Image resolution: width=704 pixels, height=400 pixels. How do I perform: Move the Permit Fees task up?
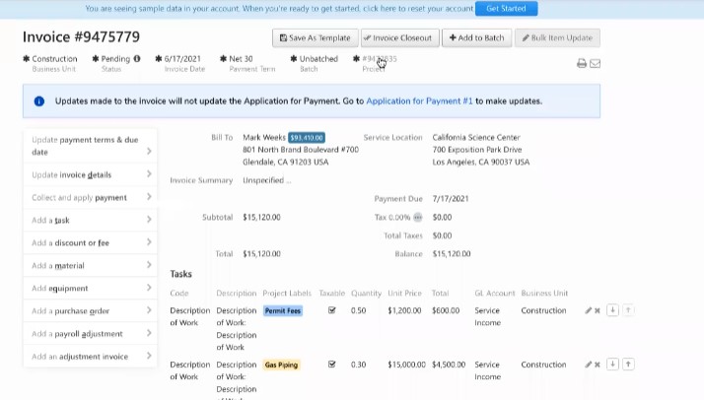pyautogui.click(x=628, y=310)
